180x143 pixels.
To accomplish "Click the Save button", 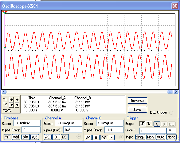I will point(137,110).
